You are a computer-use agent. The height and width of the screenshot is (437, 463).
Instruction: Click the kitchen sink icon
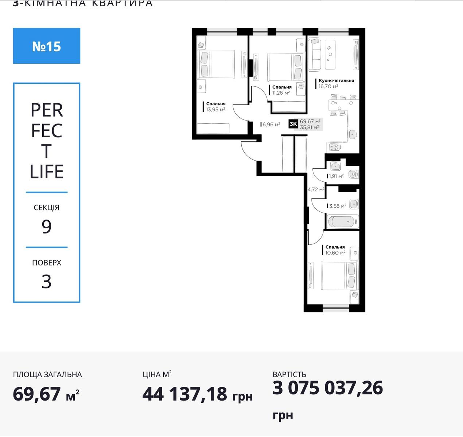coord(352,134)
